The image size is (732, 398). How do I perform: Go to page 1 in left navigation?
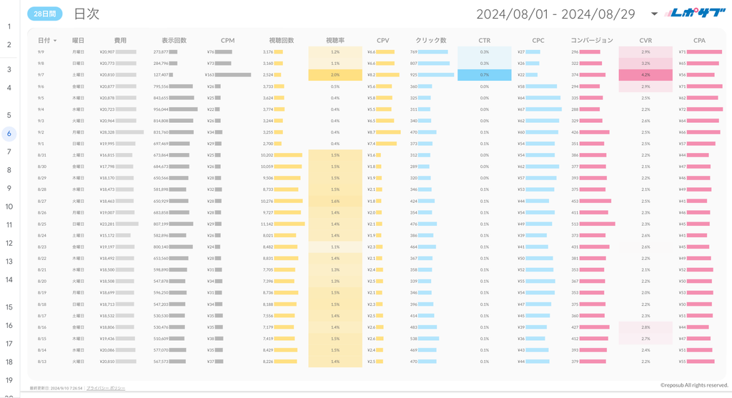[x=9, y=26]
